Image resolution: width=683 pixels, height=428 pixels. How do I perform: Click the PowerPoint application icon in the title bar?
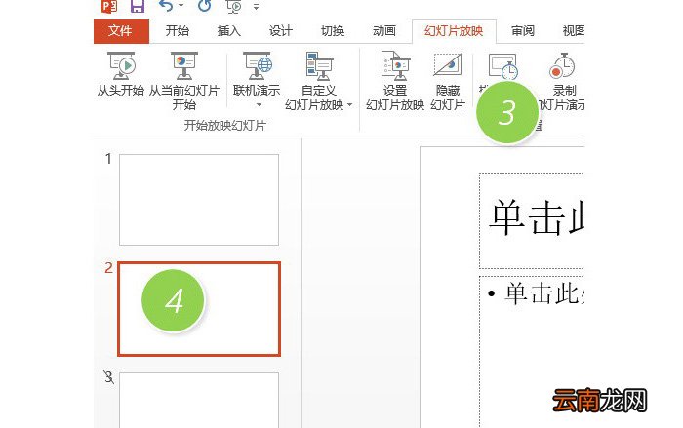(109, 5)
